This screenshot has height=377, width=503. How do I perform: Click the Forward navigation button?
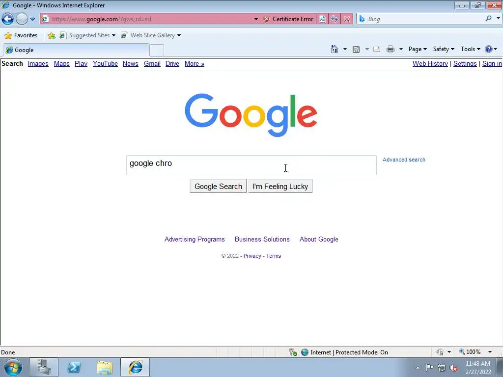click(x=22, y=19)
